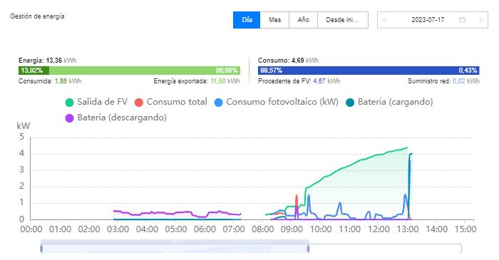
Task: Toggle Salida de FV series visibility
Action: coord(102,102)
